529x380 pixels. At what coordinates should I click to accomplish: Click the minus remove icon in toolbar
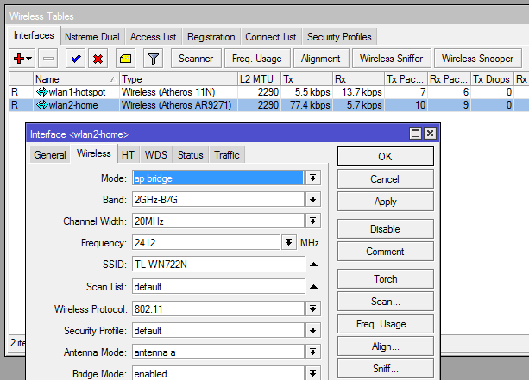pyautogui.click(x=47, y=59)
